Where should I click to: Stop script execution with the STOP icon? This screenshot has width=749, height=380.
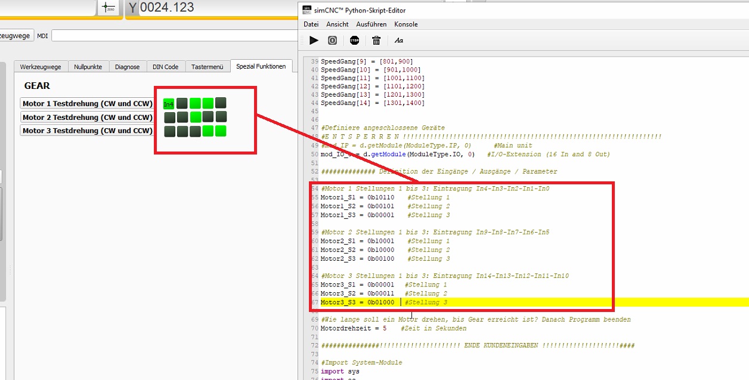click(355, 41)
